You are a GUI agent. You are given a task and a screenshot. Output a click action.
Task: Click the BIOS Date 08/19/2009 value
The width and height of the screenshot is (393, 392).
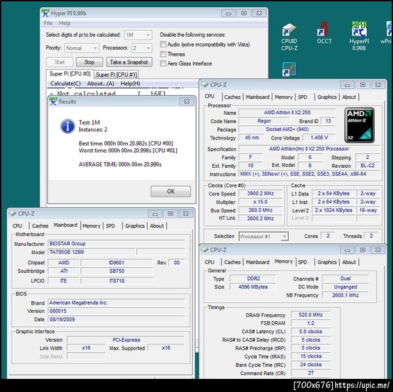pos(117,319)
